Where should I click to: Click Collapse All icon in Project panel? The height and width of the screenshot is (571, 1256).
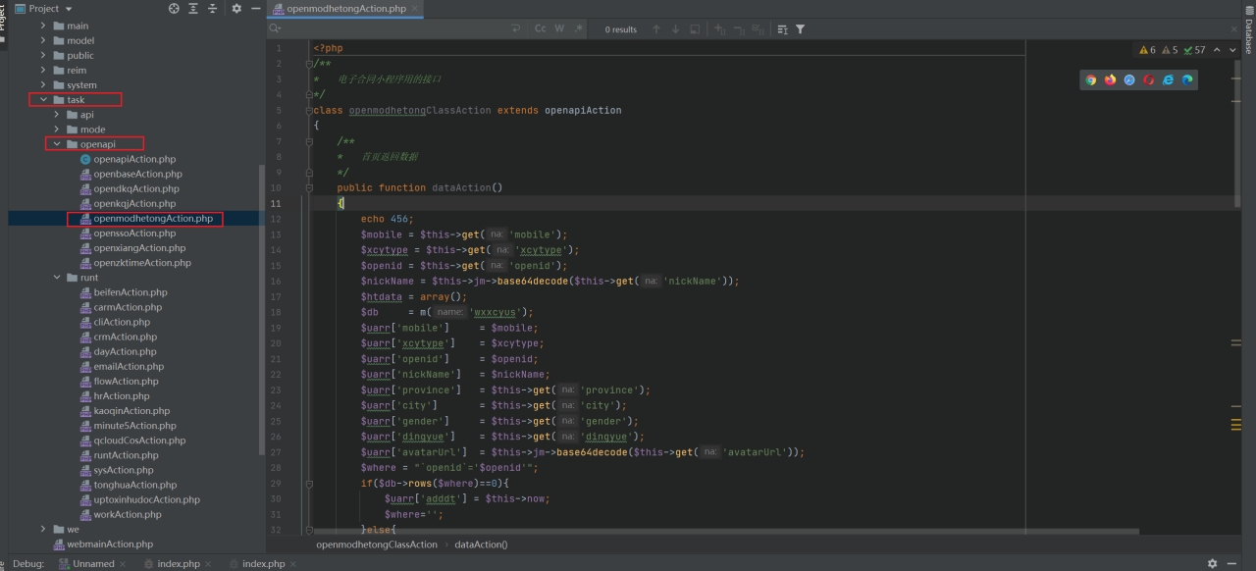click(212, 9)
